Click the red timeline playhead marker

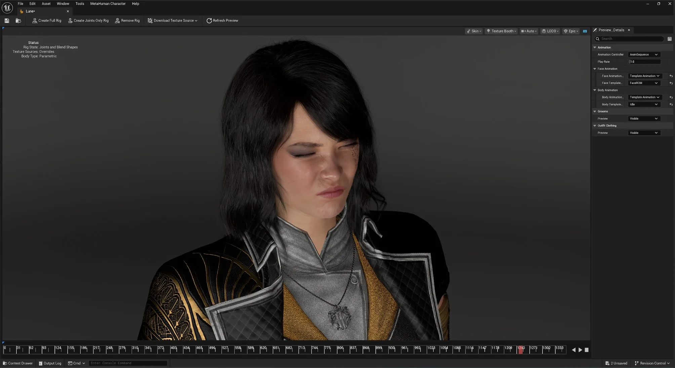pos(521,350)
